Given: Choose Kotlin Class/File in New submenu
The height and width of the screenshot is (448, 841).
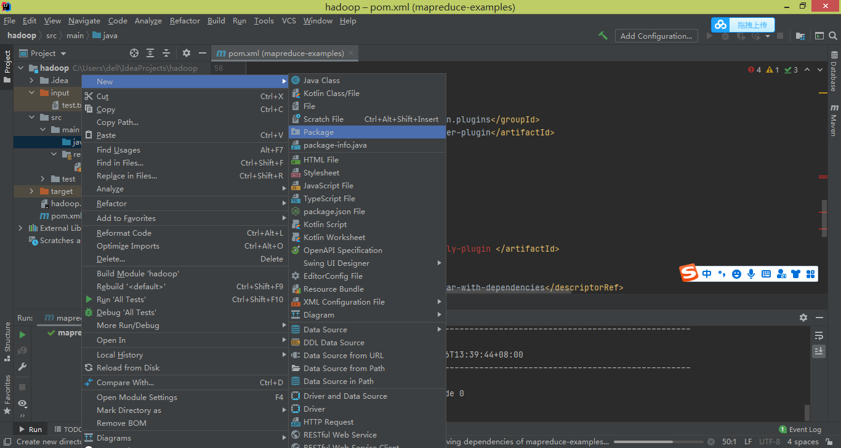Looking at the screenshot, I should tap(367, 93).
